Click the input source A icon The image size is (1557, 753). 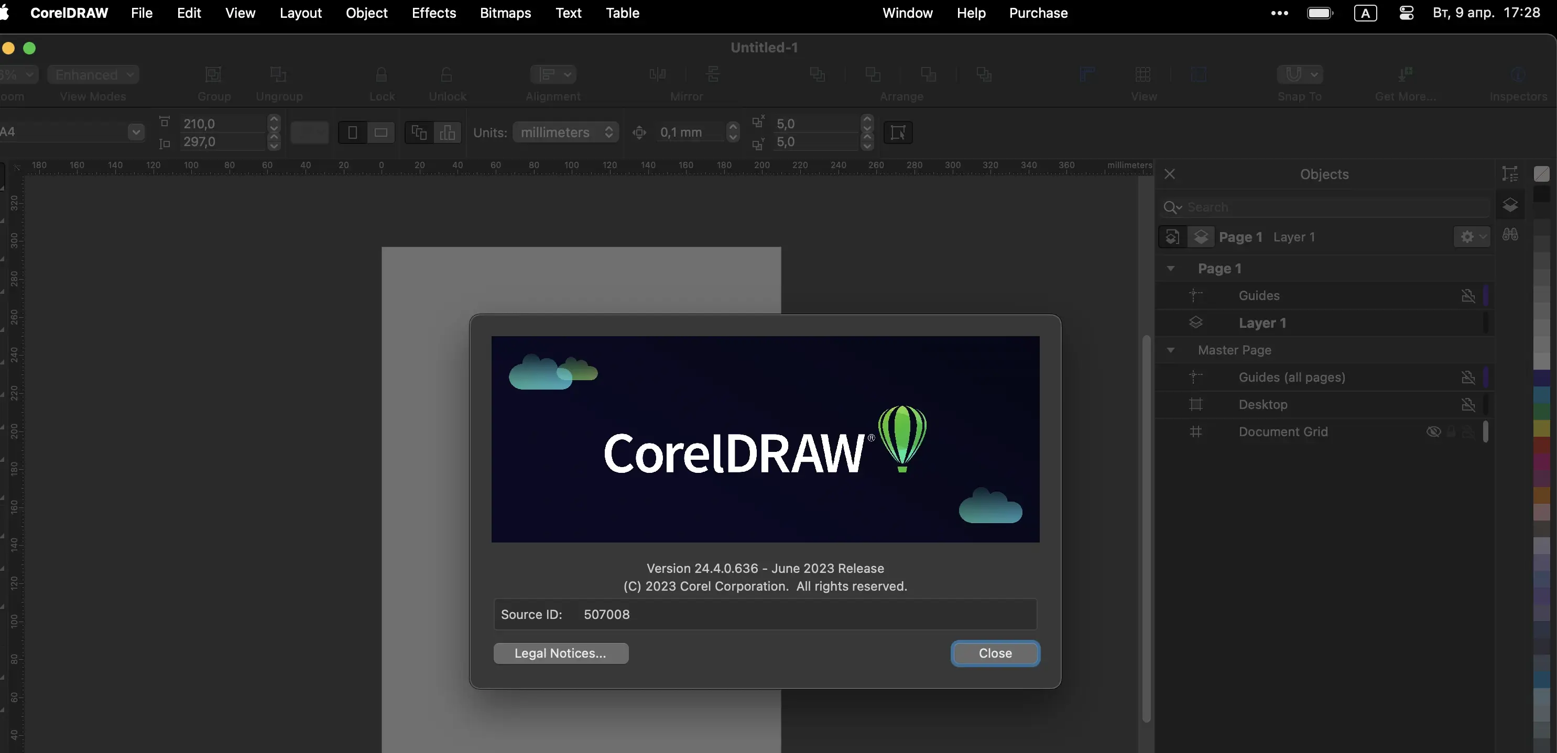(x=1365, y=13)
